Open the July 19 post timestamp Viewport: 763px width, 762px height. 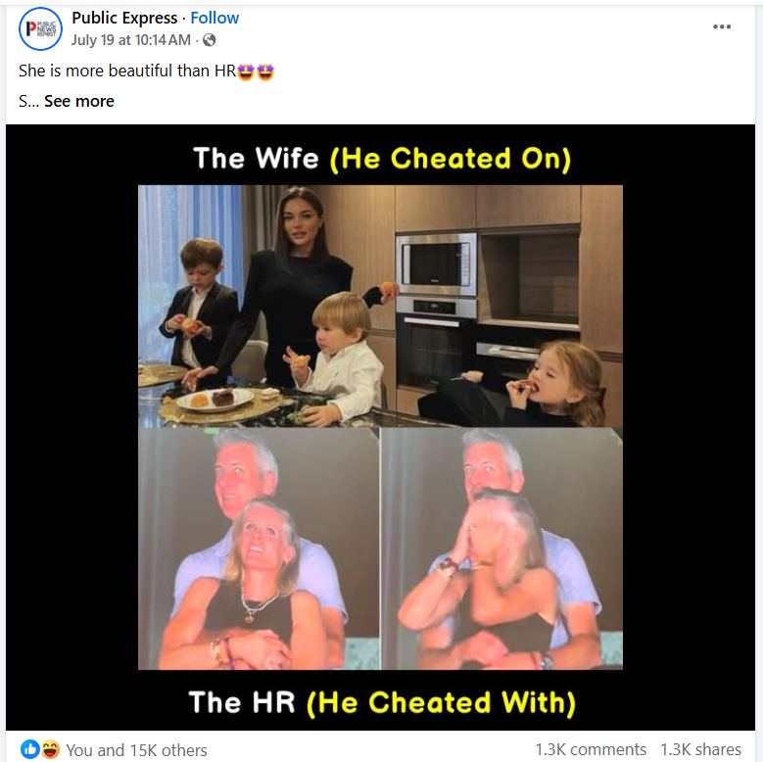click(131, 40)
